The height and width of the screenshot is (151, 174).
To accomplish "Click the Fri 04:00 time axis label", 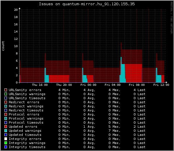I will (113, 85).
